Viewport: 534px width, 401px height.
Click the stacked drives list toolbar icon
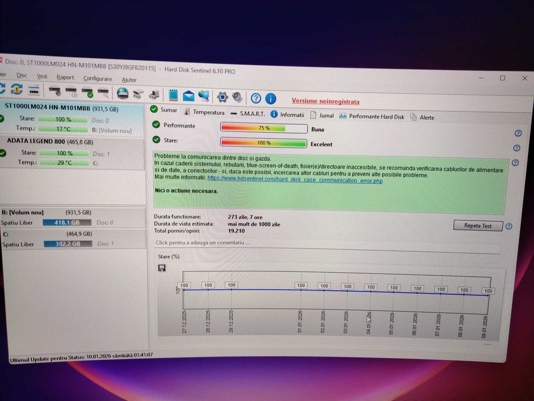(x=34, y=91)
